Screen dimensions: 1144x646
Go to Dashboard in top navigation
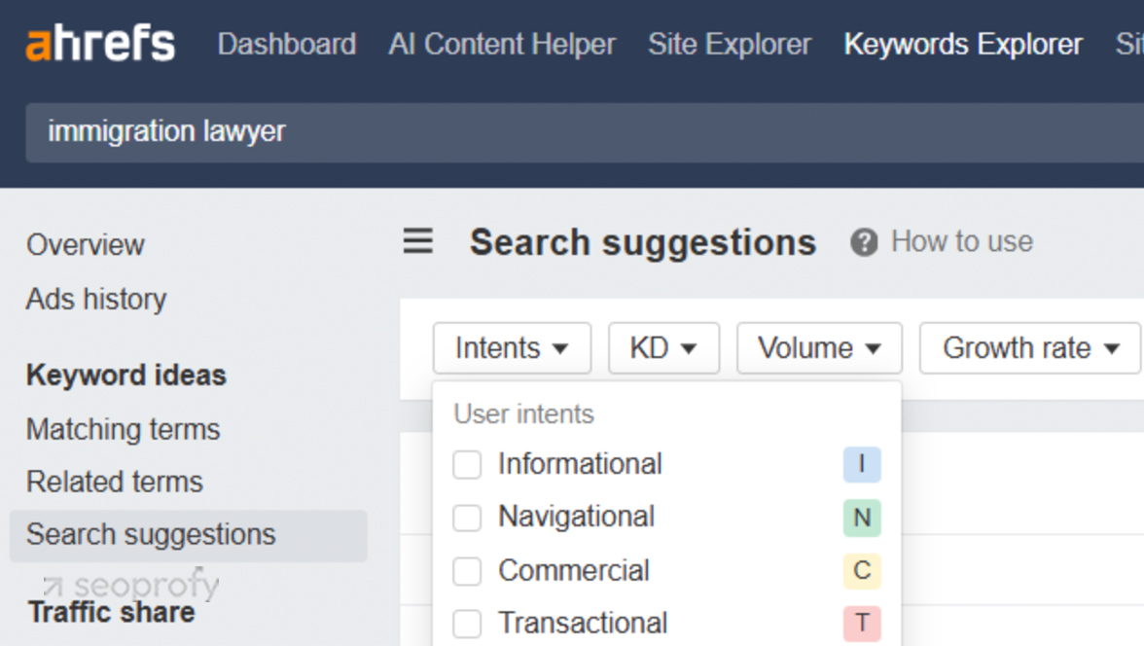tap(287, 45)
